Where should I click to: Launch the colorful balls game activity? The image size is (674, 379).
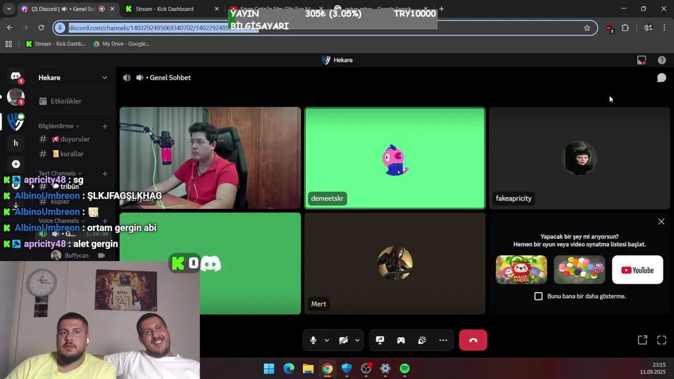pos(579,270)
